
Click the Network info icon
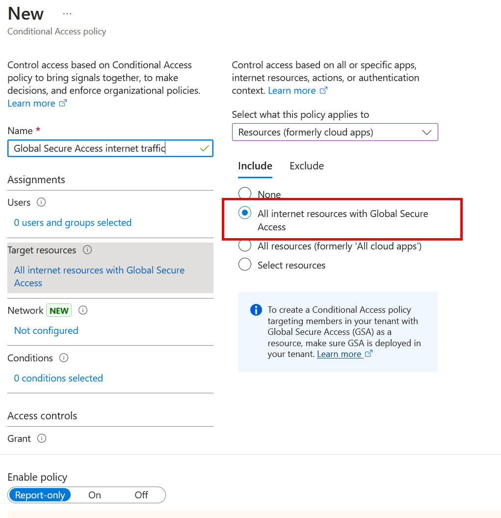click(x=82, y=310)
